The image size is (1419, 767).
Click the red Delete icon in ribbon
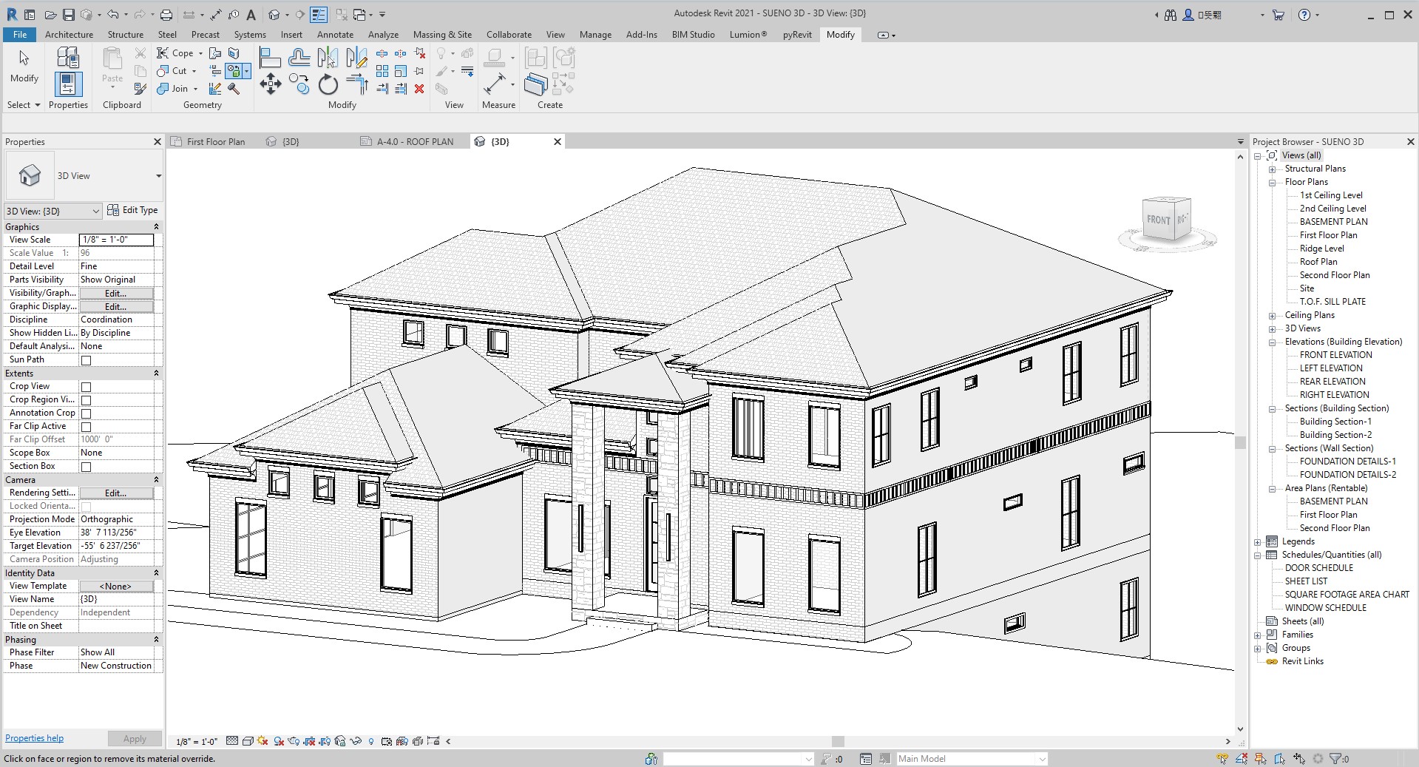coord(419,89)
